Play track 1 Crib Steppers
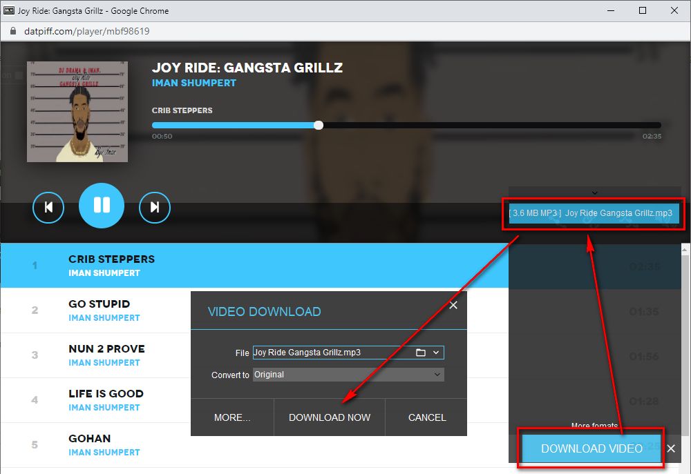The height and width of the screenshot is (474, 691). pos(254,266)
